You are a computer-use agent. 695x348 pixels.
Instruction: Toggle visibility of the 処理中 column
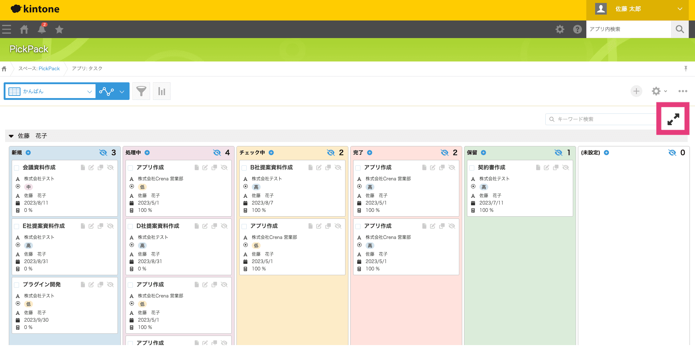pyautogui.click(x=217, y=153)
